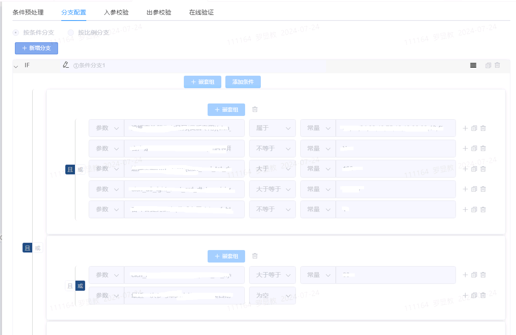Open the 为空 operator dropdown

click(273, 296)
